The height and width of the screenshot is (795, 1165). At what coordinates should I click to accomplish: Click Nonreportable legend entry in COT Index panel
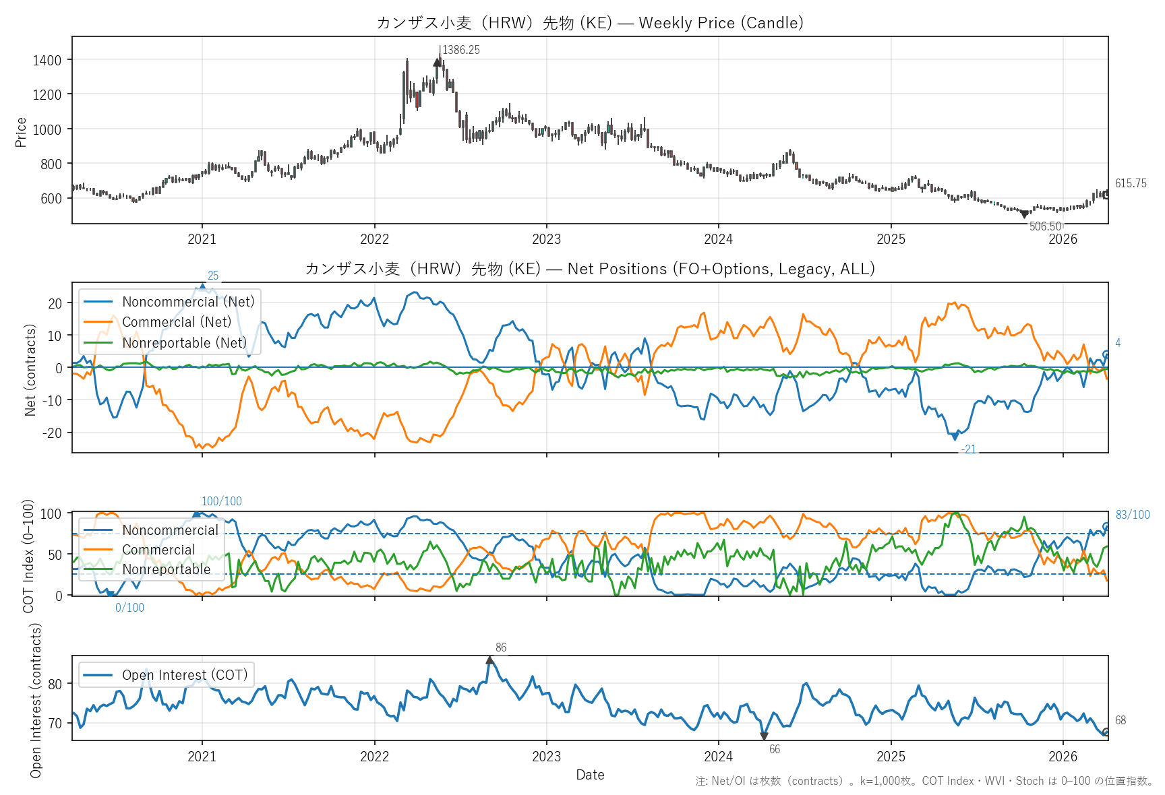click(166, 569)
